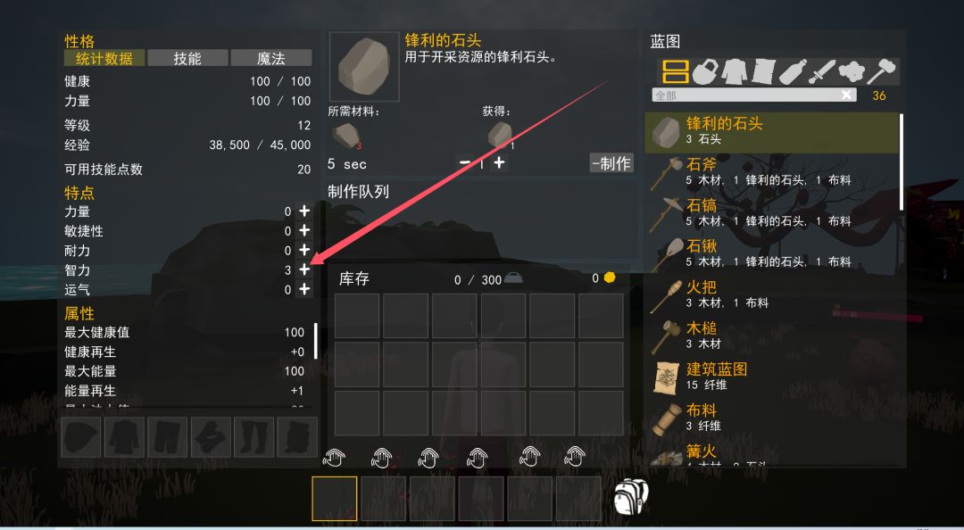
Task: Decrease crafting quantity with minus
Action: (465, 163)
